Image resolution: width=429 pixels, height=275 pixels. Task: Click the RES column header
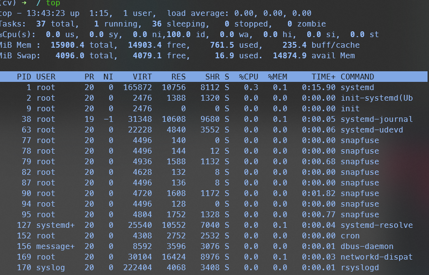coord(179,77)
